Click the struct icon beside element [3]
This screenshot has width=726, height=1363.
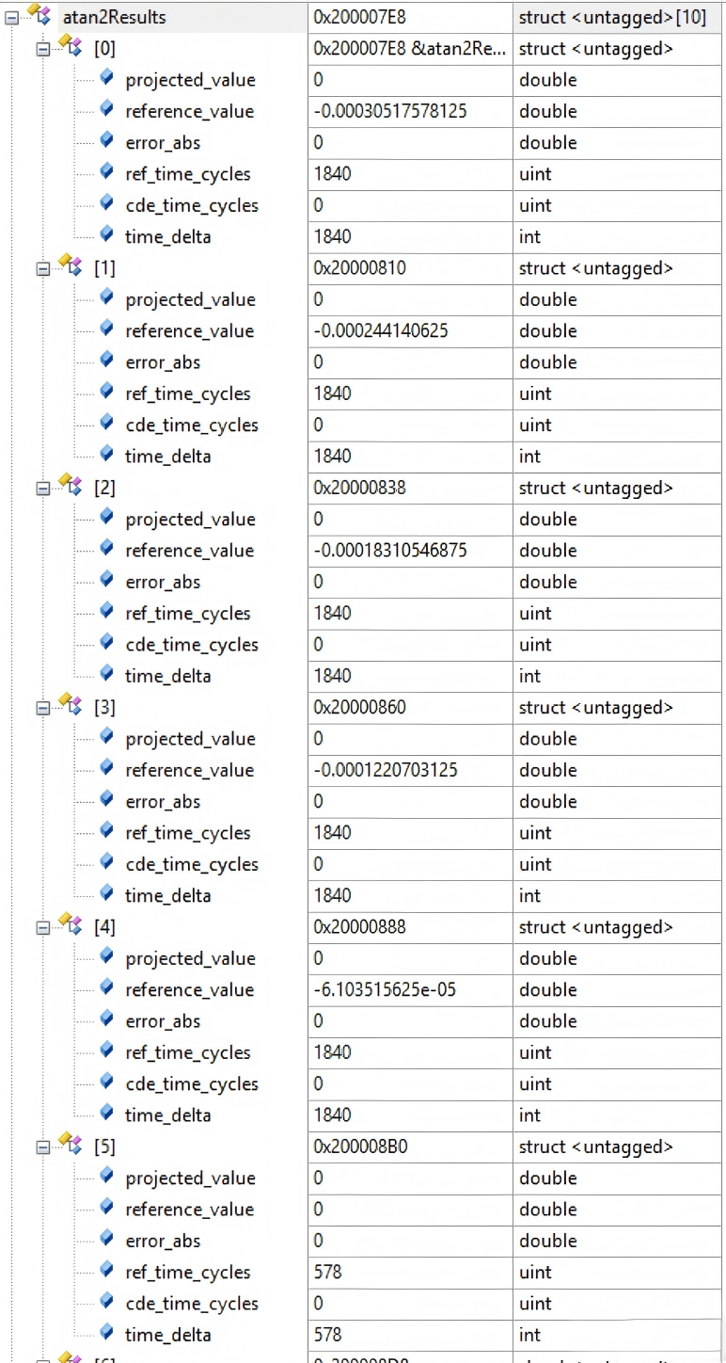71,706
